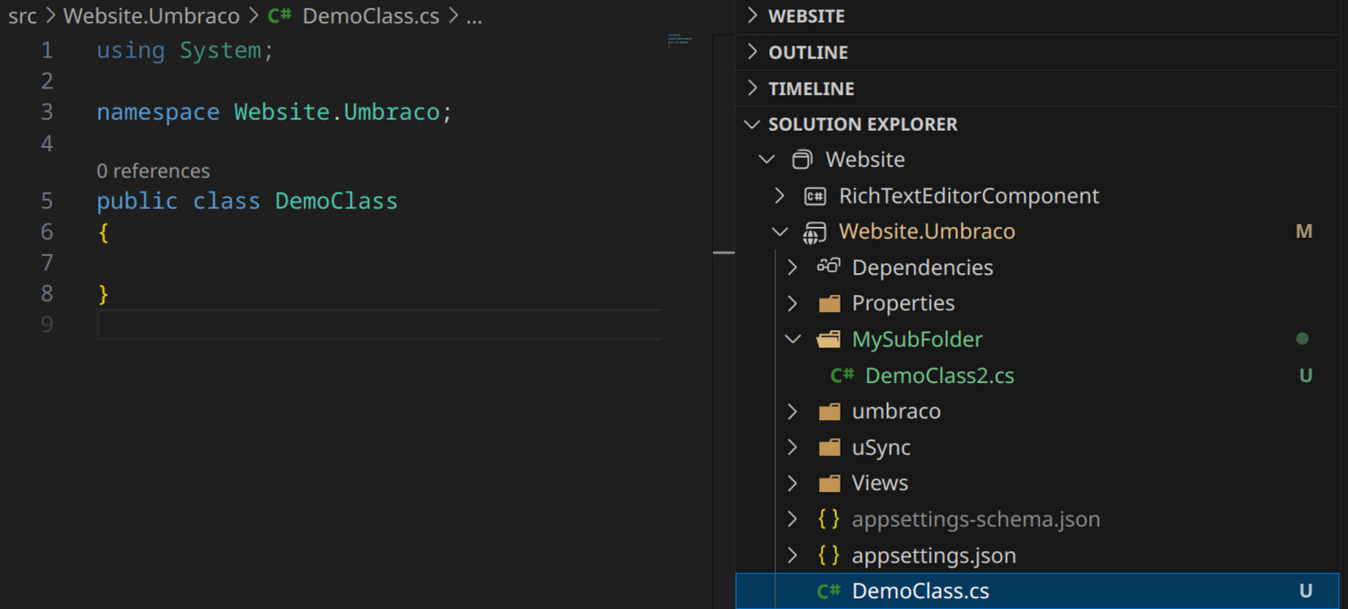This screenshot has height=609, width=1348.
Task: Click the U git status badge on DemoClass2.cs
Action: point(1305,375)
